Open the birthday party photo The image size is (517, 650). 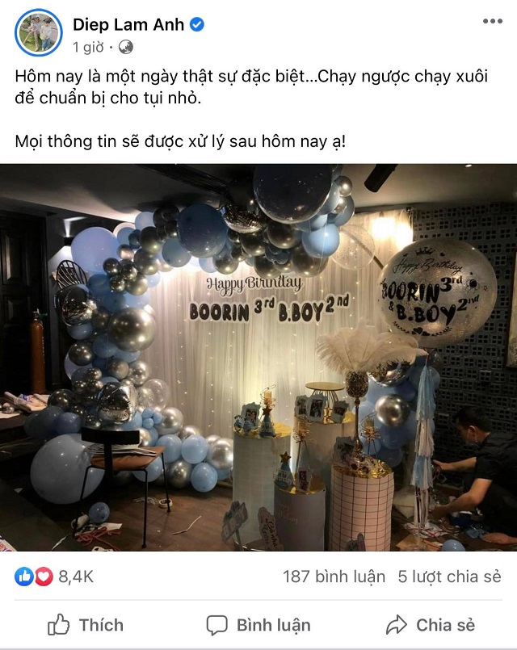(x=258, y=358)
